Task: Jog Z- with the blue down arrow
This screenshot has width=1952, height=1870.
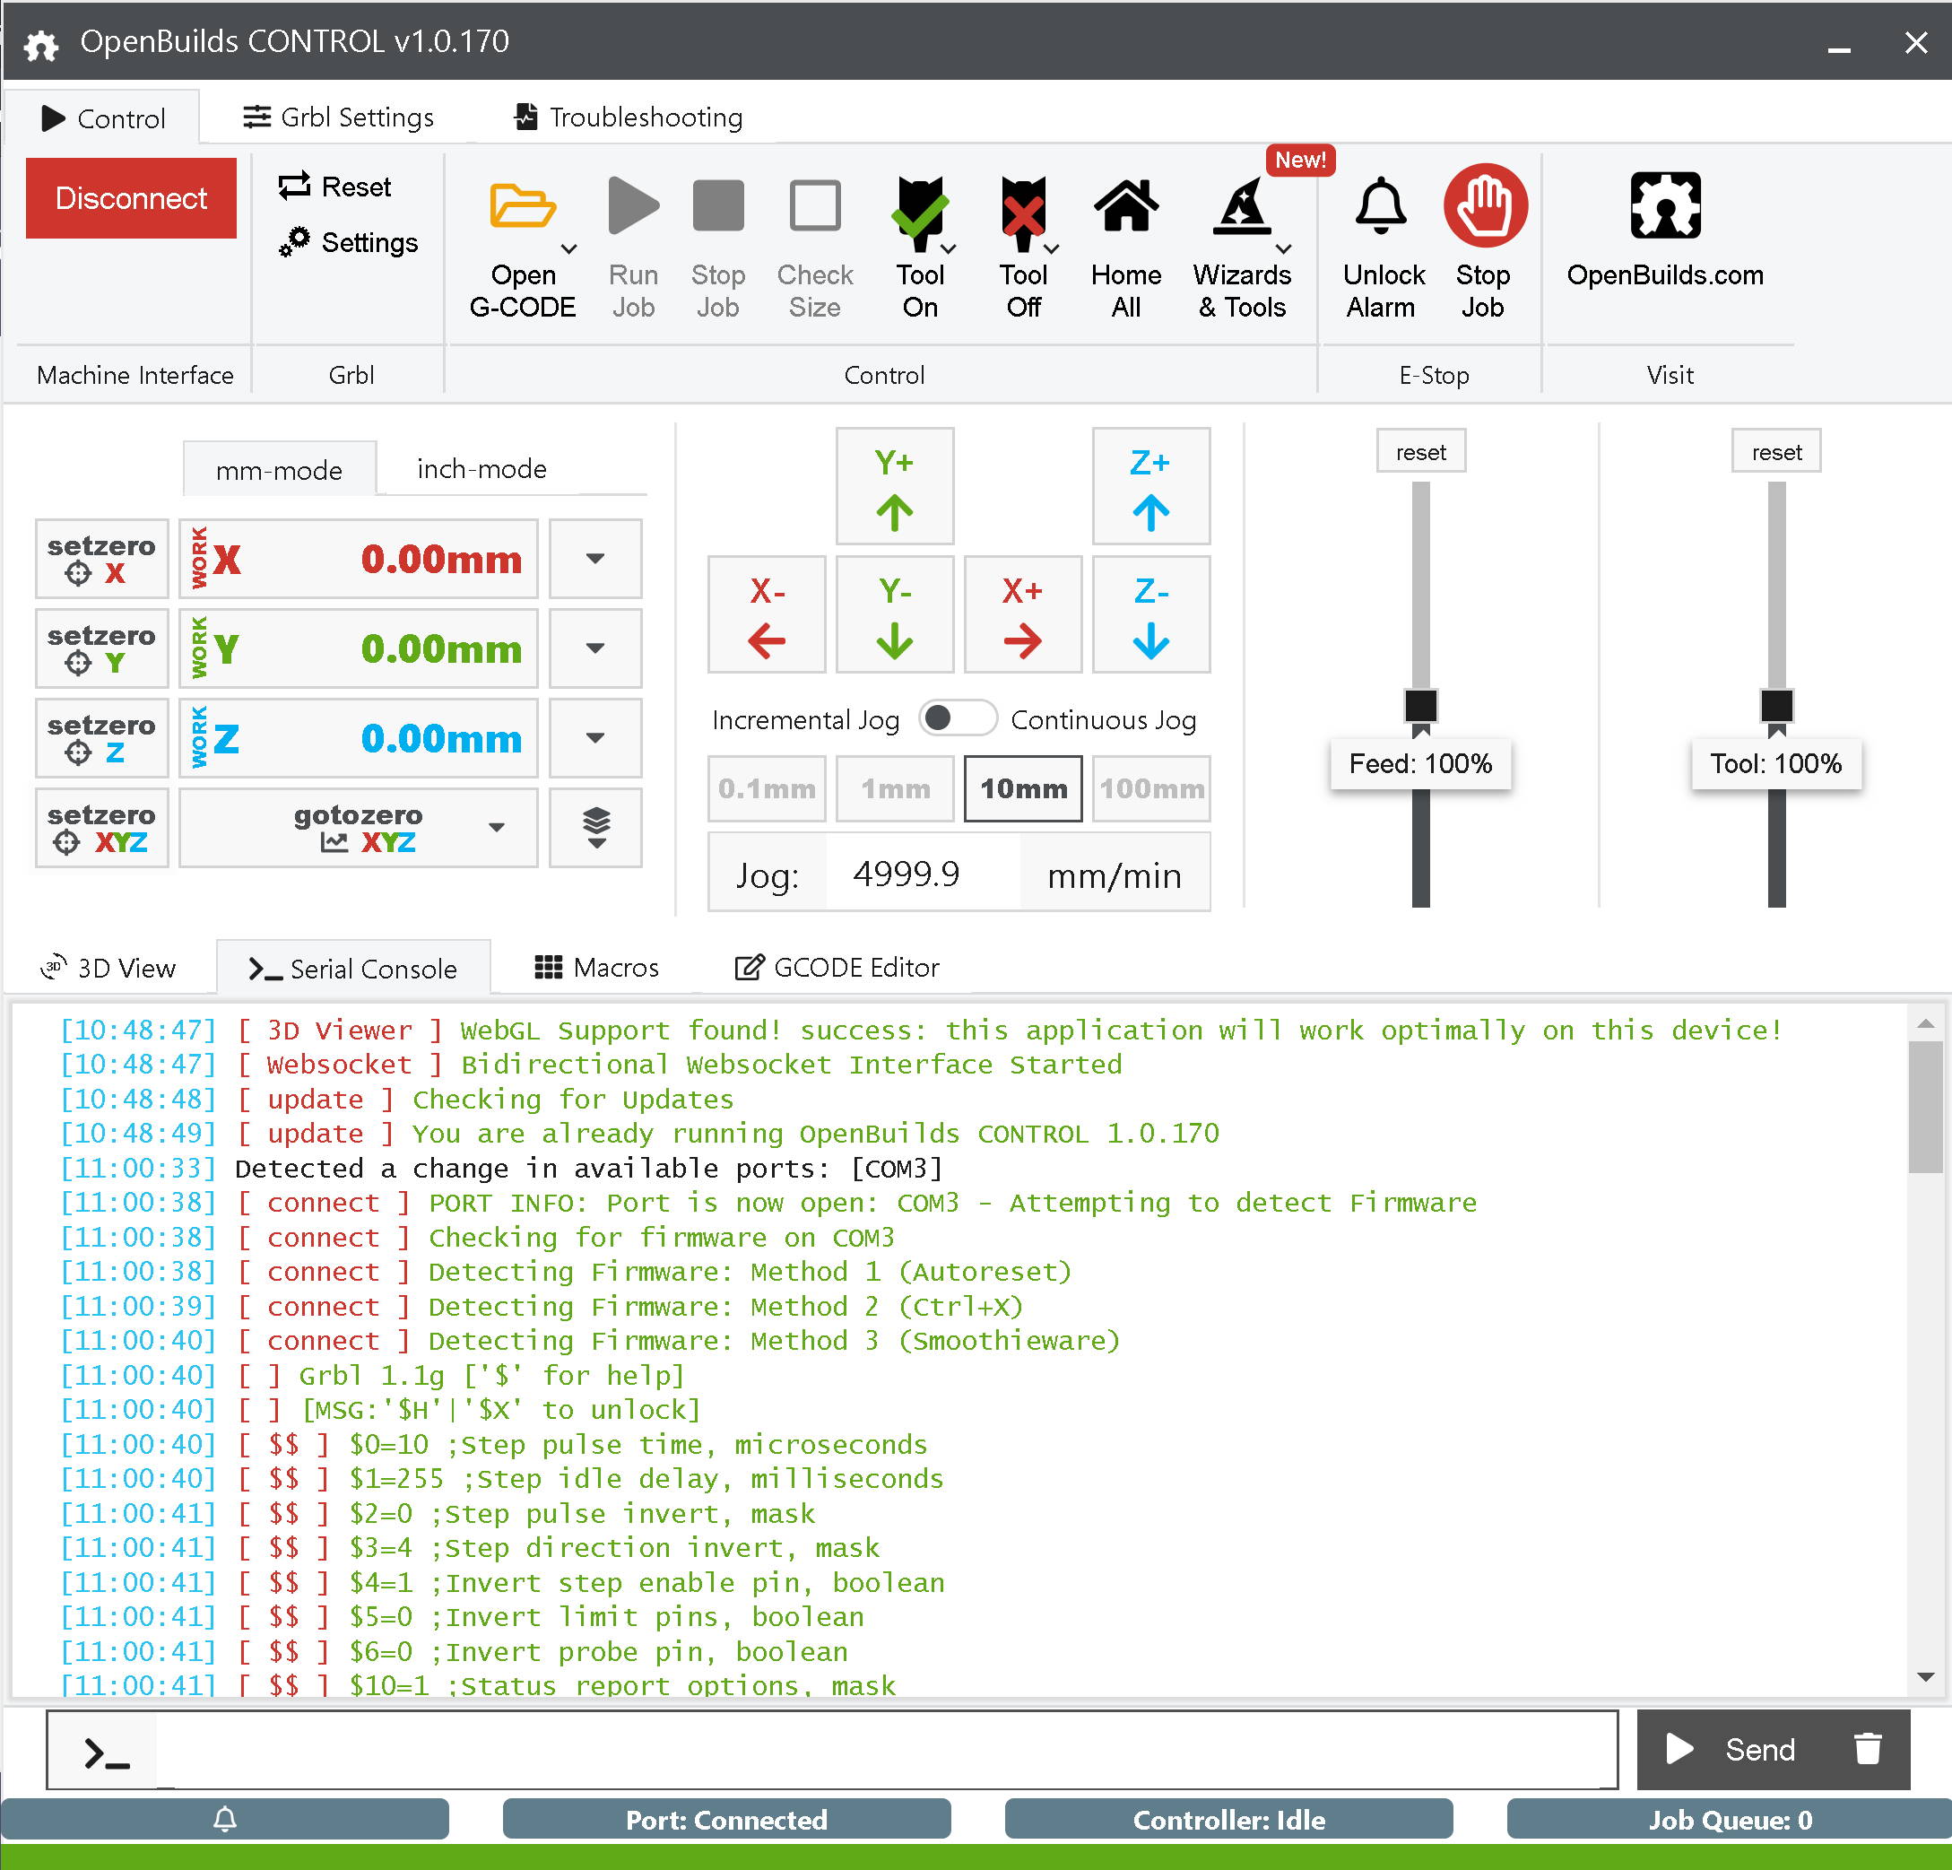Action: click(1151, 614)
